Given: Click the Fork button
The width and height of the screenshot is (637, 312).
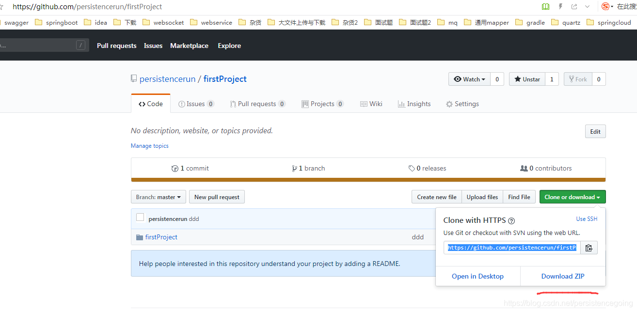Looking at the screenshot, I should click(578, 79).
